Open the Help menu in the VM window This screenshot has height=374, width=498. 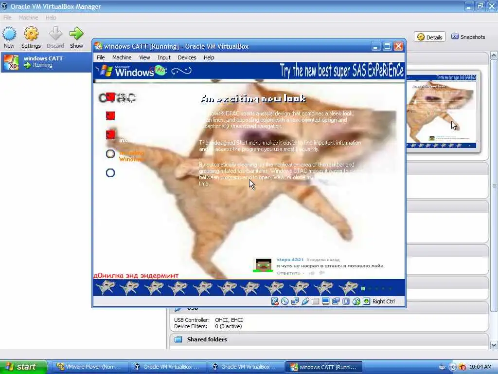209,57
